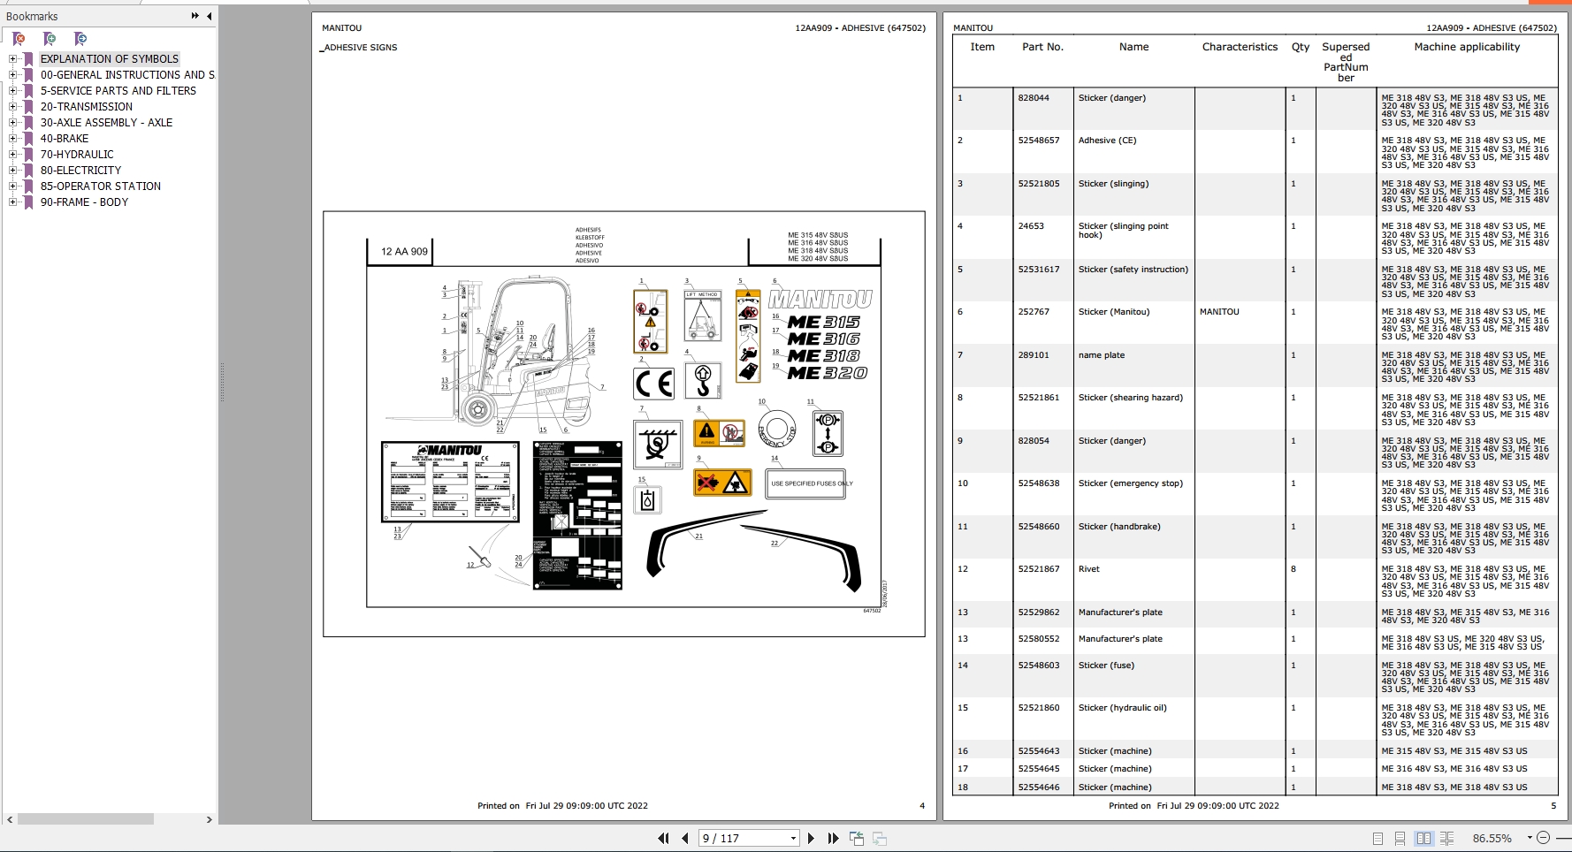Click the bookmarks scrollbar right arrow
The image size is (1572, 852).
tap(209, 819)
